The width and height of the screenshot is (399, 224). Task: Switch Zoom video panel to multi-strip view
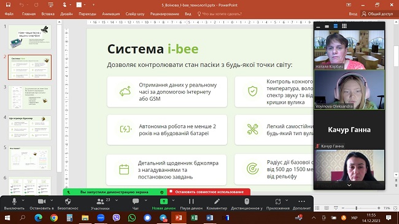[x=336, y=26]
